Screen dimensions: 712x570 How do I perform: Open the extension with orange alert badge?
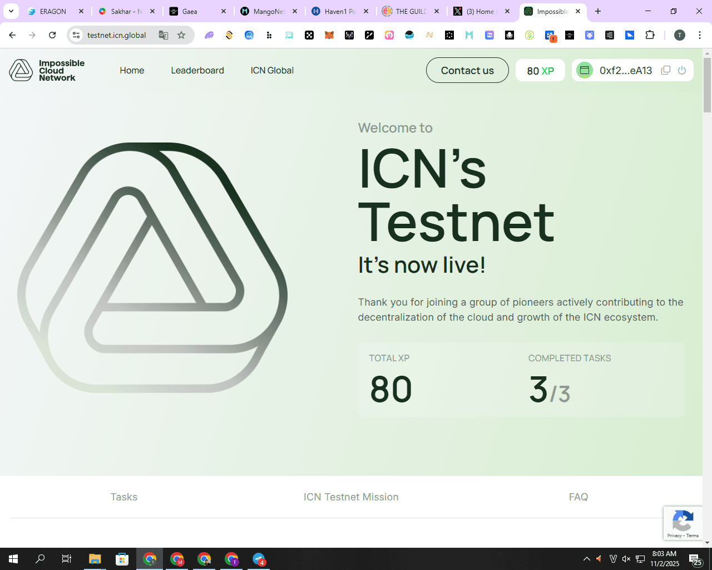(550, 36)
